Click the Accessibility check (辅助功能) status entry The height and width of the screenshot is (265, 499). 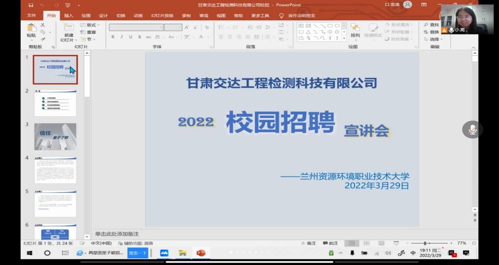click(x=136, y=243)
